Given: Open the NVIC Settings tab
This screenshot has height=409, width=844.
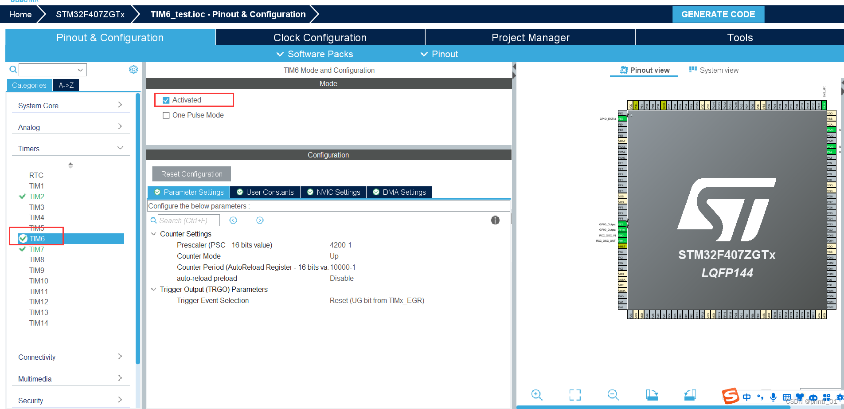Looking at the screenshot, I should (333, 192).
